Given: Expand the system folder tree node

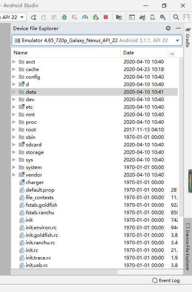Looking at the screenshot, I should tap(14, 167).
